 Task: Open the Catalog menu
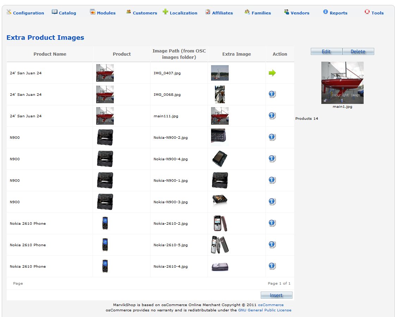67,13
